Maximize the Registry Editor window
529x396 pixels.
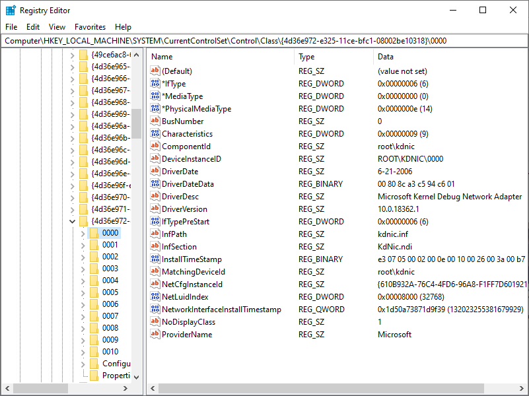483,10
